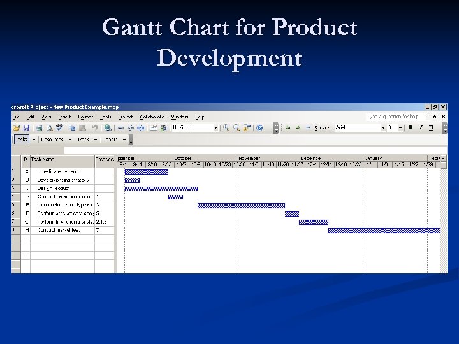Select the Design product task row

coord(63,189)
